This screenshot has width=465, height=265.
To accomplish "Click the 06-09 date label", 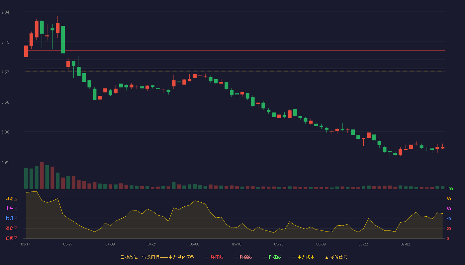I will (x=321, y=244).
